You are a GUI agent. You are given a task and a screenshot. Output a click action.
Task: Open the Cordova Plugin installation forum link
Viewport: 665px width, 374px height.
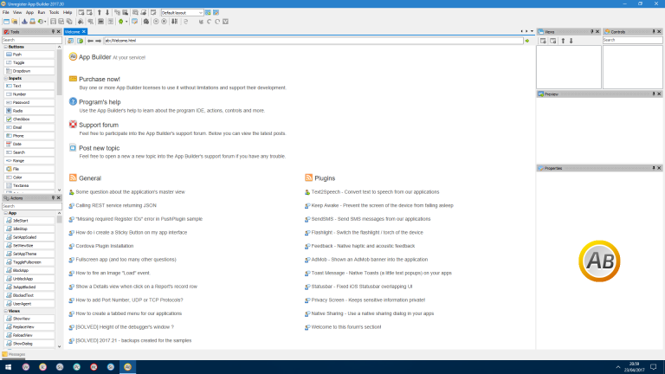coord(104,246)
